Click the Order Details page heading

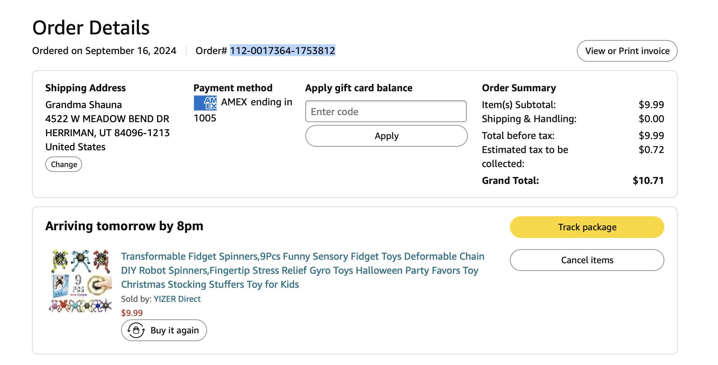point(91,28)
